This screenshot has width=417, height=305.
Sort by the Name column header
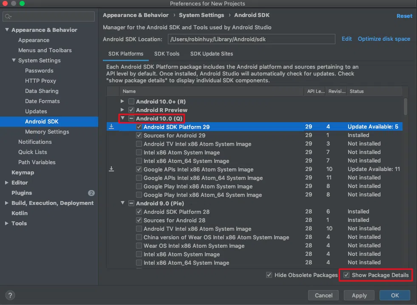211,91
